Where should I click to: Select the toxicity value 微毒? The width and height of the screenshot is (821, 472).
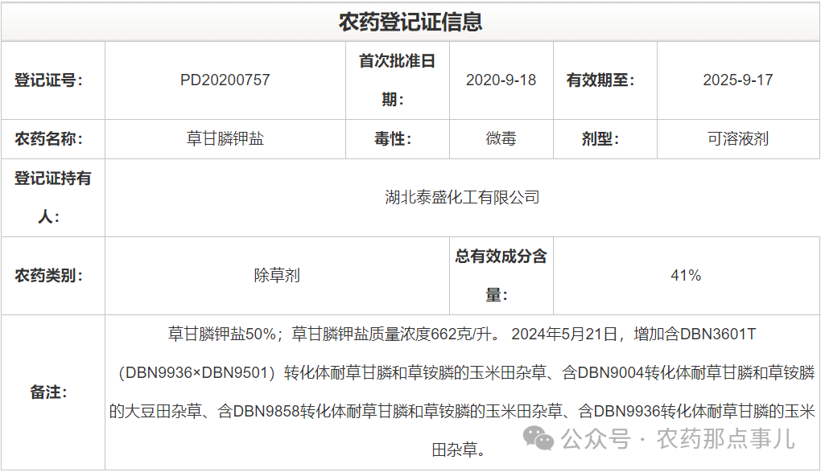(x=501, y=138)
